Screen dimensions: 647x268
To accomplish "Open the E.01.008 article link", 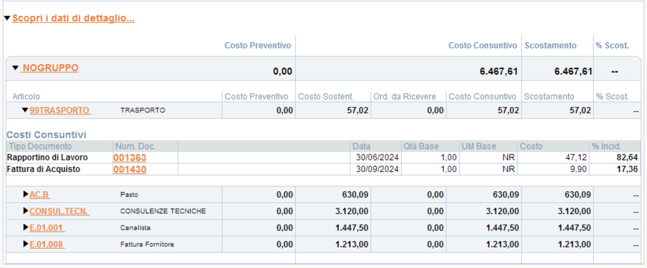I will [x=47, y=244].
